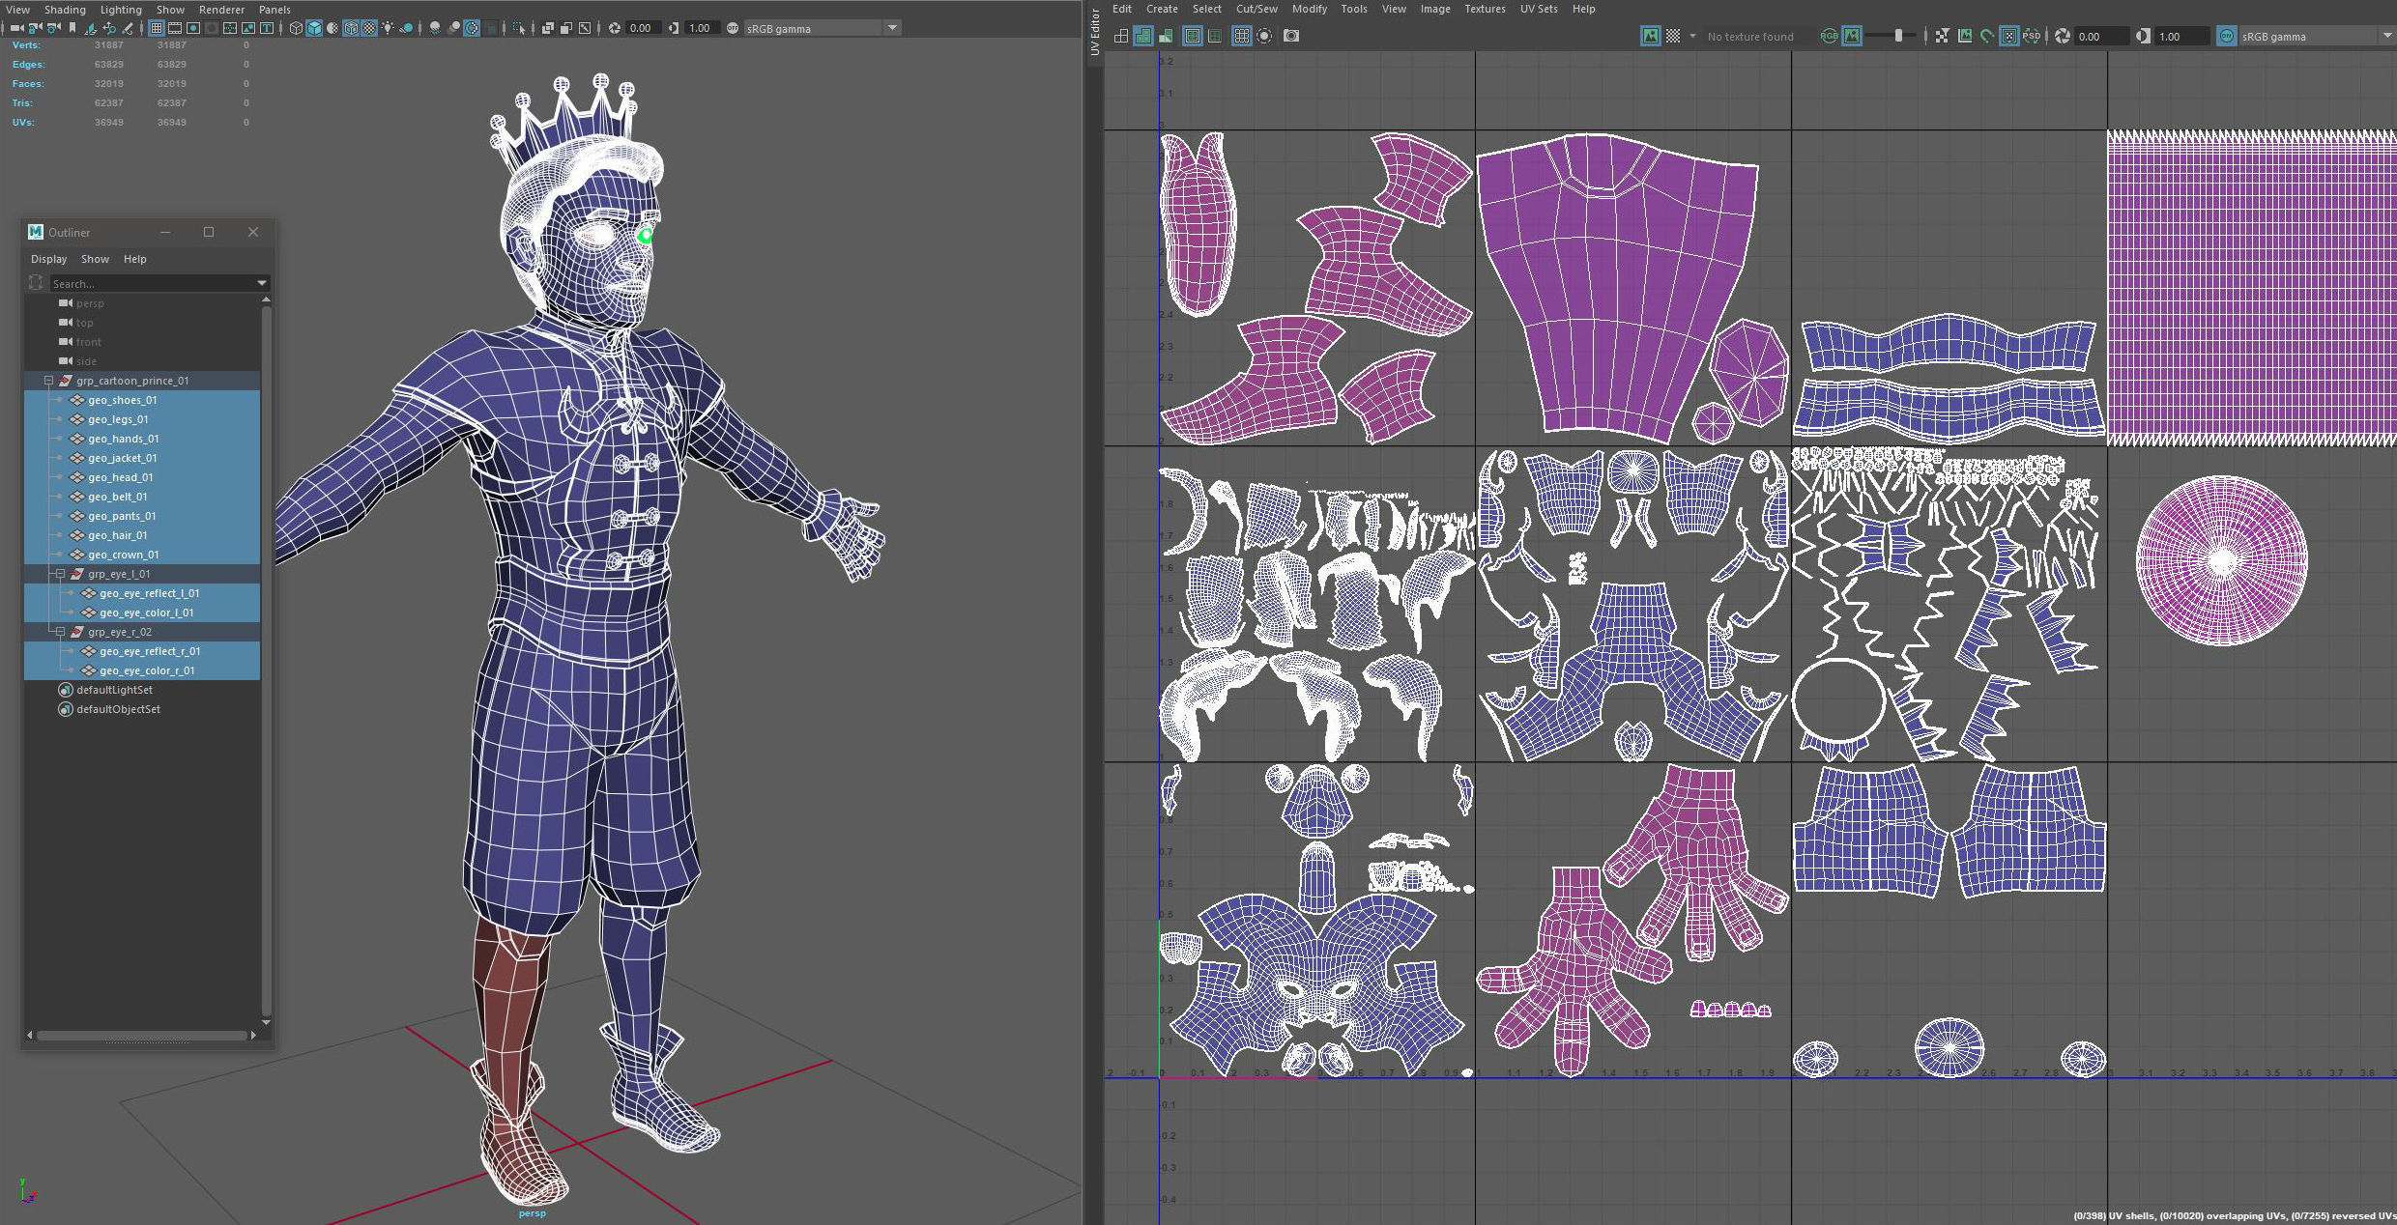Screen dimensions: 2397x1225
Task: Open texture list dropdown arrow in UV Editor
Action: click(x=1692, y=36)
